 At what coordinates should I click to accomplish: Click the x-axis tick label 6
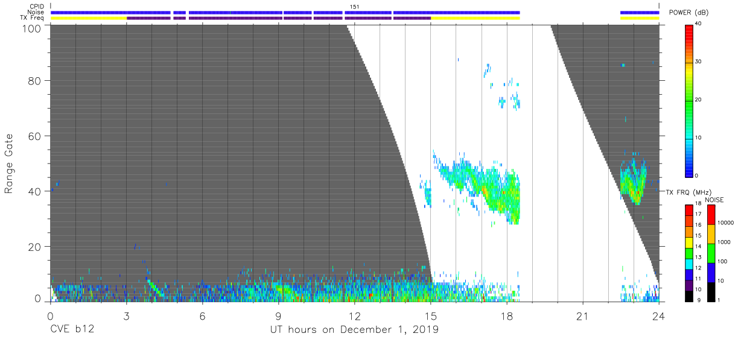[x=202, y=316]
